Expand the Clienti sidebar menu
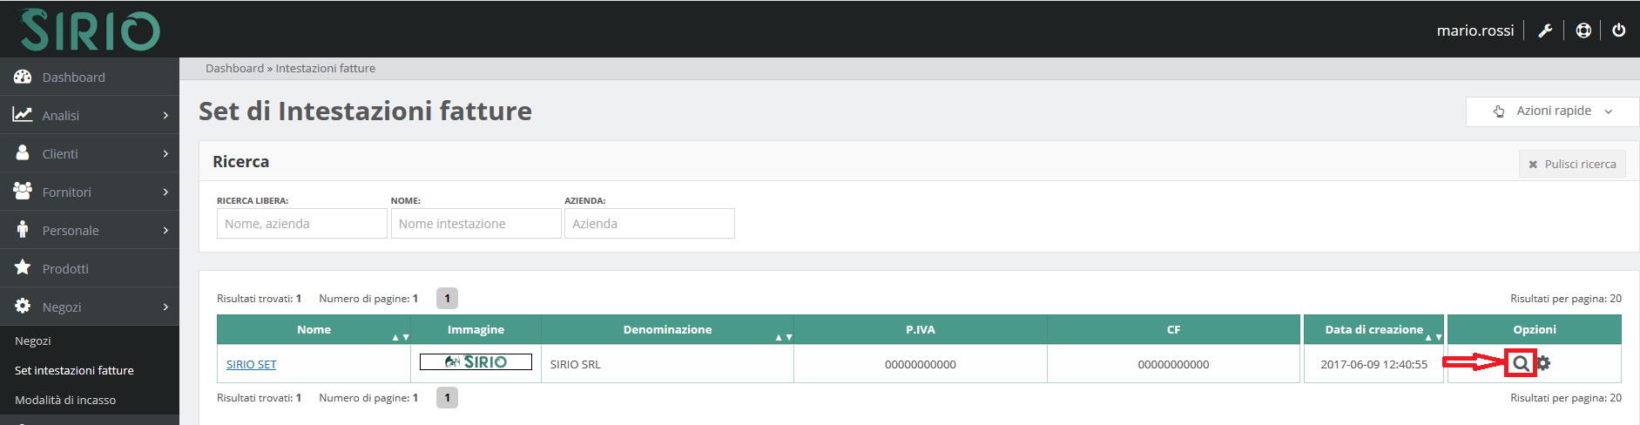This screenshot has width=1640, height=425. point(89,154)
